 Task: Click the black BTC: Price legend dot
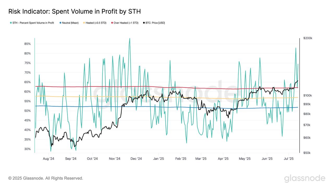[144, 23]
